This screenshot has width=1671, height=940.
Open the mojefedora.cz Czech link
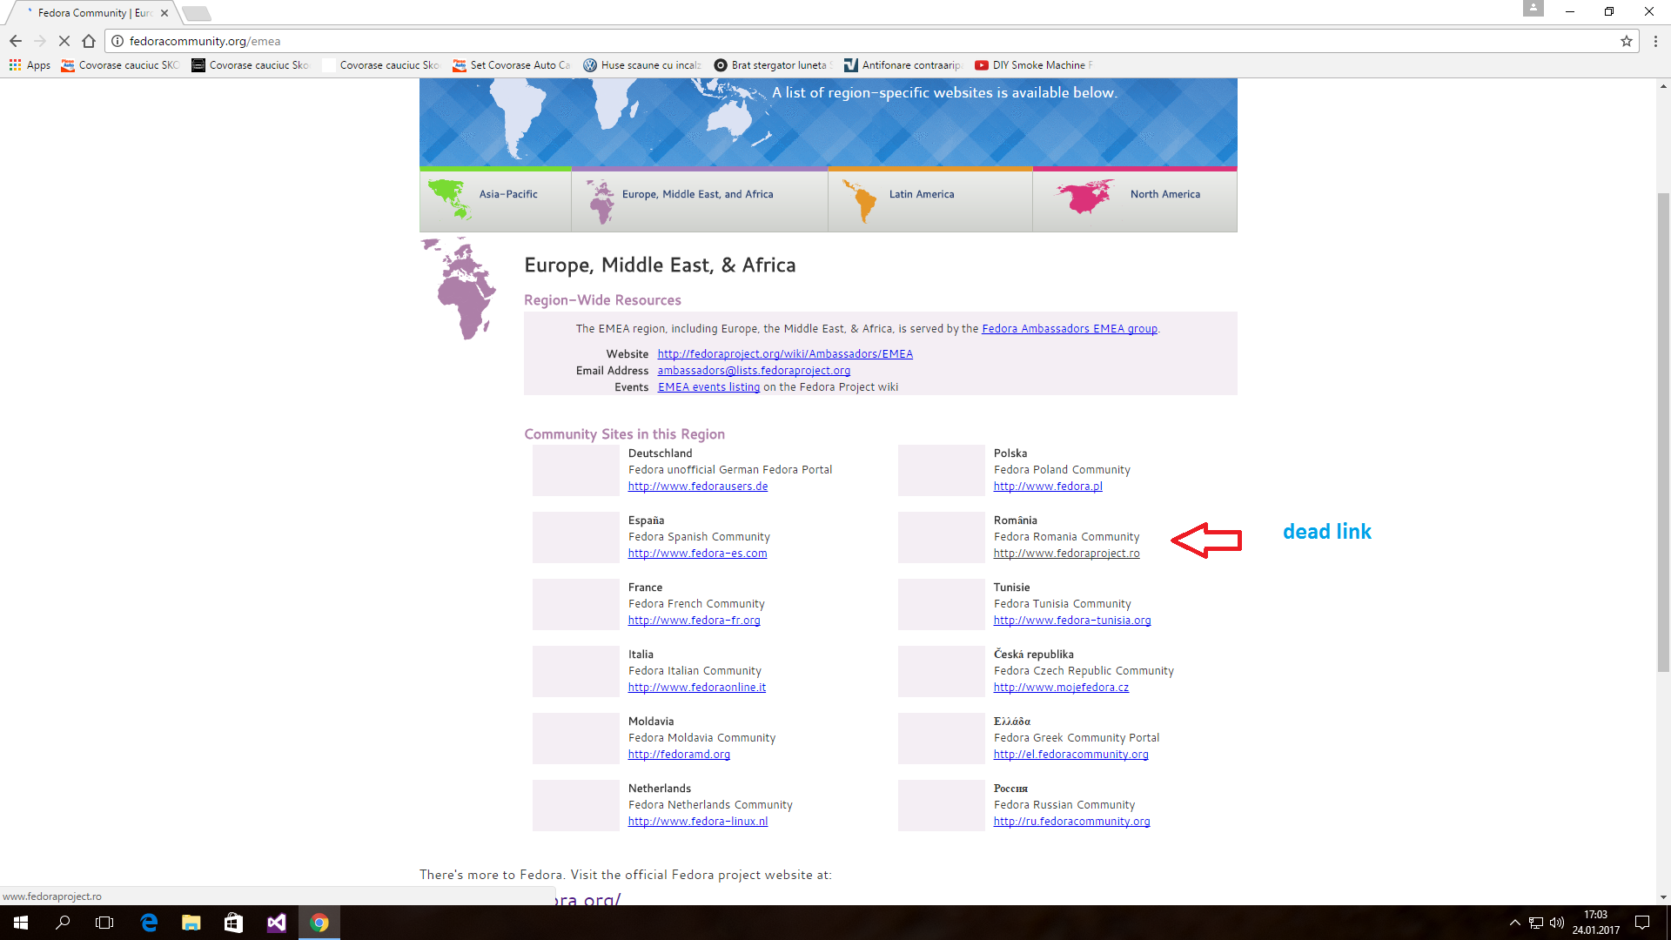point(1061,688)
